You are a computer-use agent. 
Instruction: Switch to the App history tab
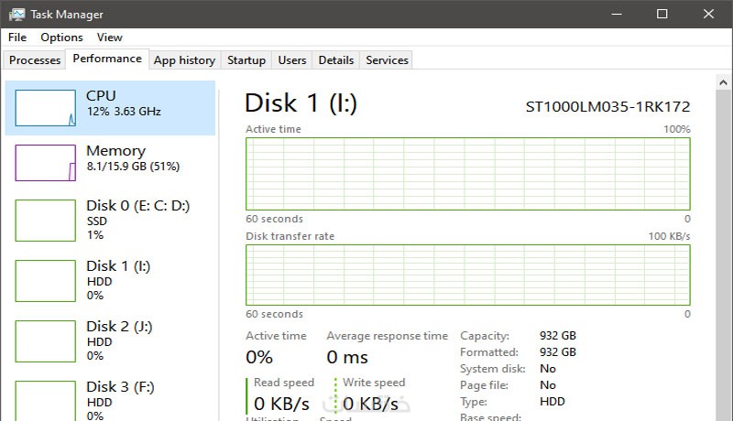184,60
